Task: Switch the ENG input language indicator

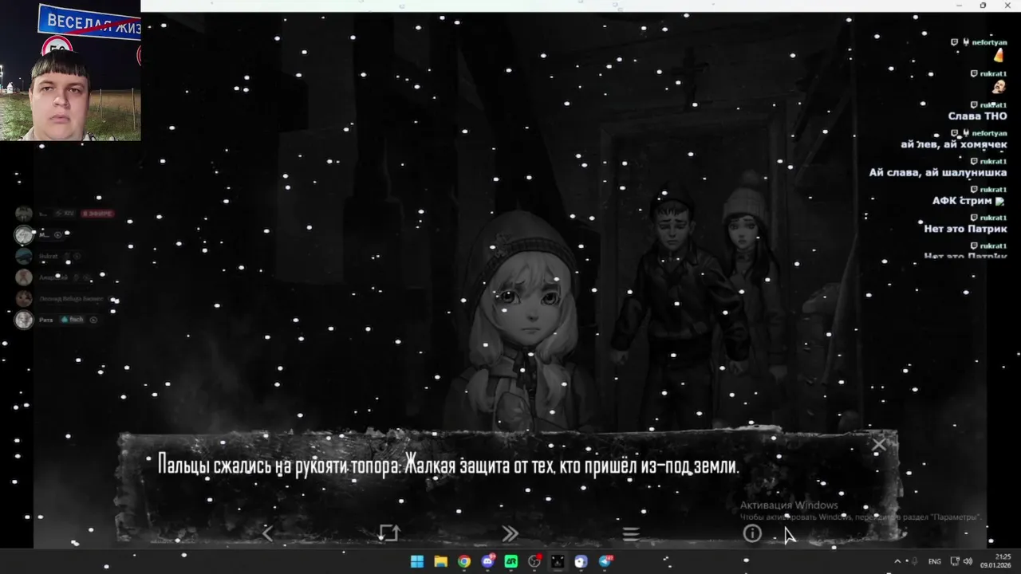Action: click(x=934, y=561)
